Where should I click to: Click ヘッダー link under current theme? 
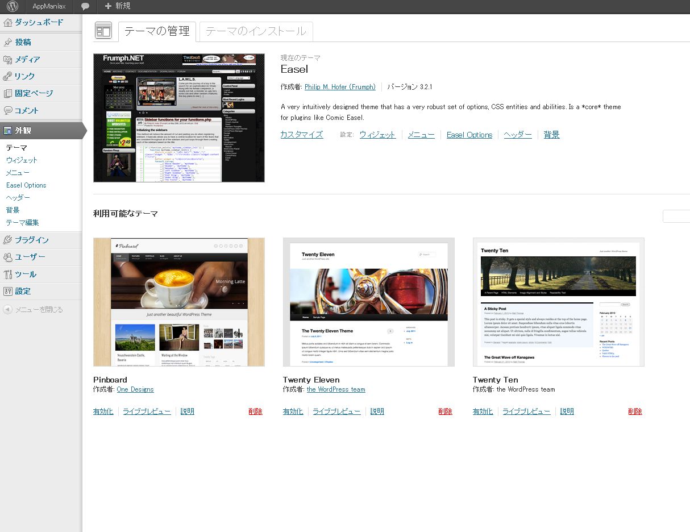tap(518, 135)
